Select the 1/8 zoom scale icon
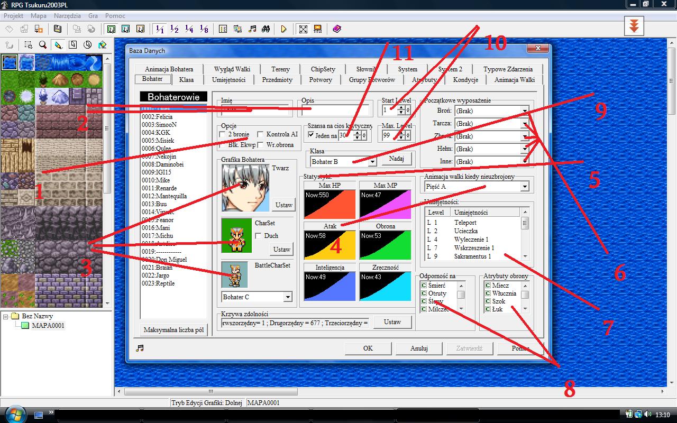Image resolution: width=677 pixels, height=423 pixels. (x=204, y=29)
